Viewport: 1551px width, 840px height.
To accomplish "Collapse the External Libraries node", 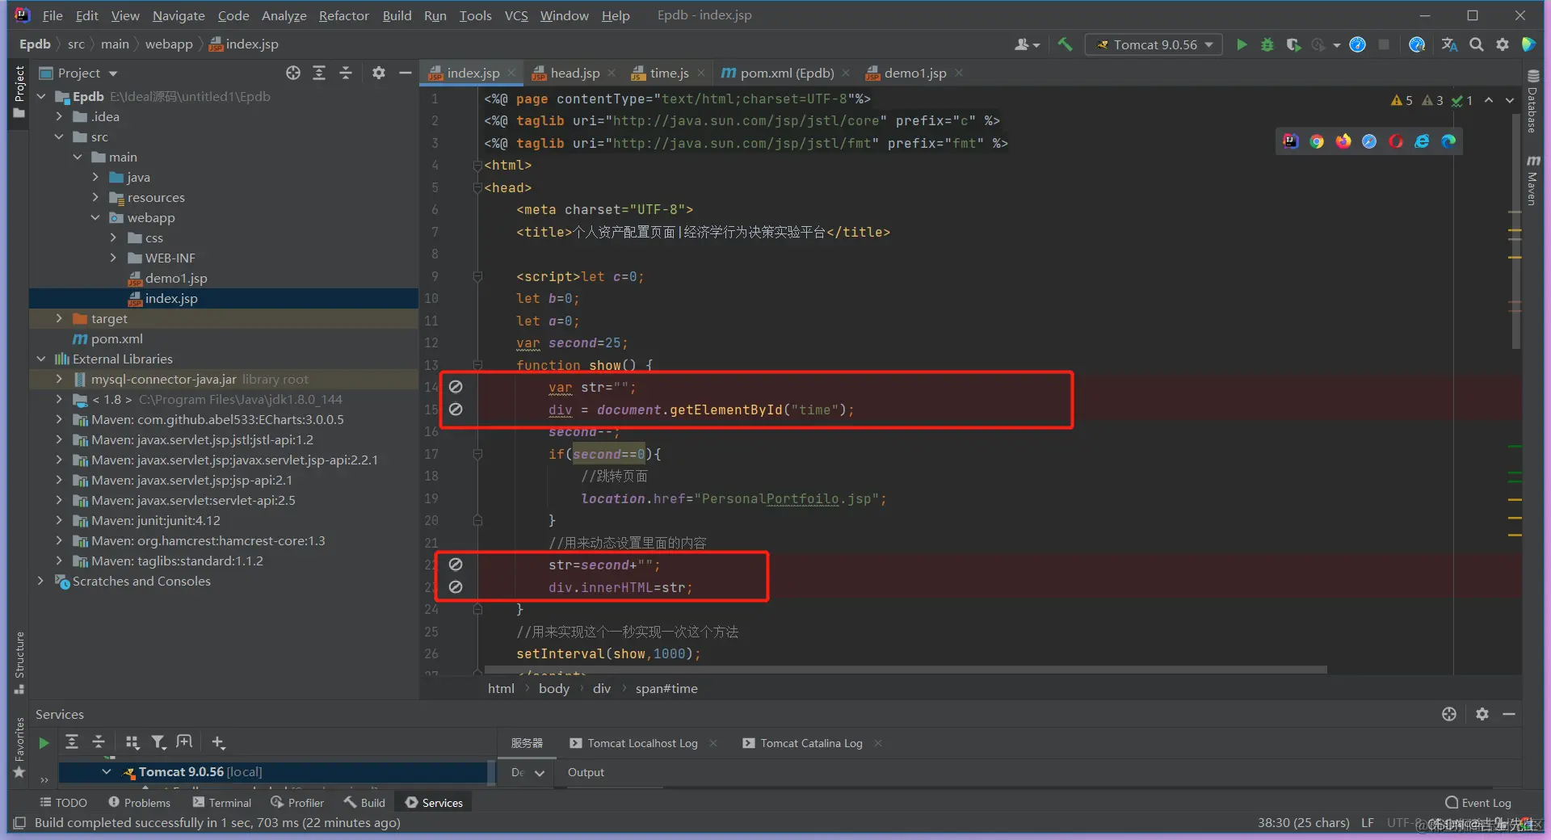I will [41, 359].
